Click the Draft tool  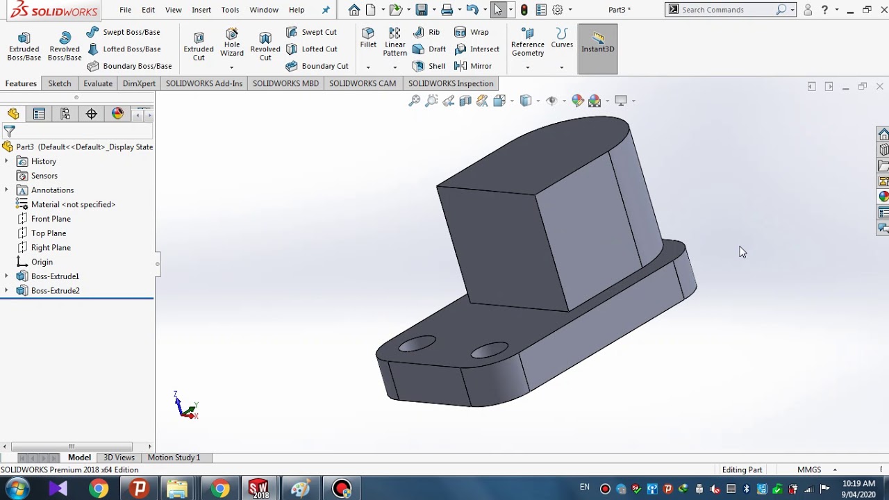click(429, 49)
